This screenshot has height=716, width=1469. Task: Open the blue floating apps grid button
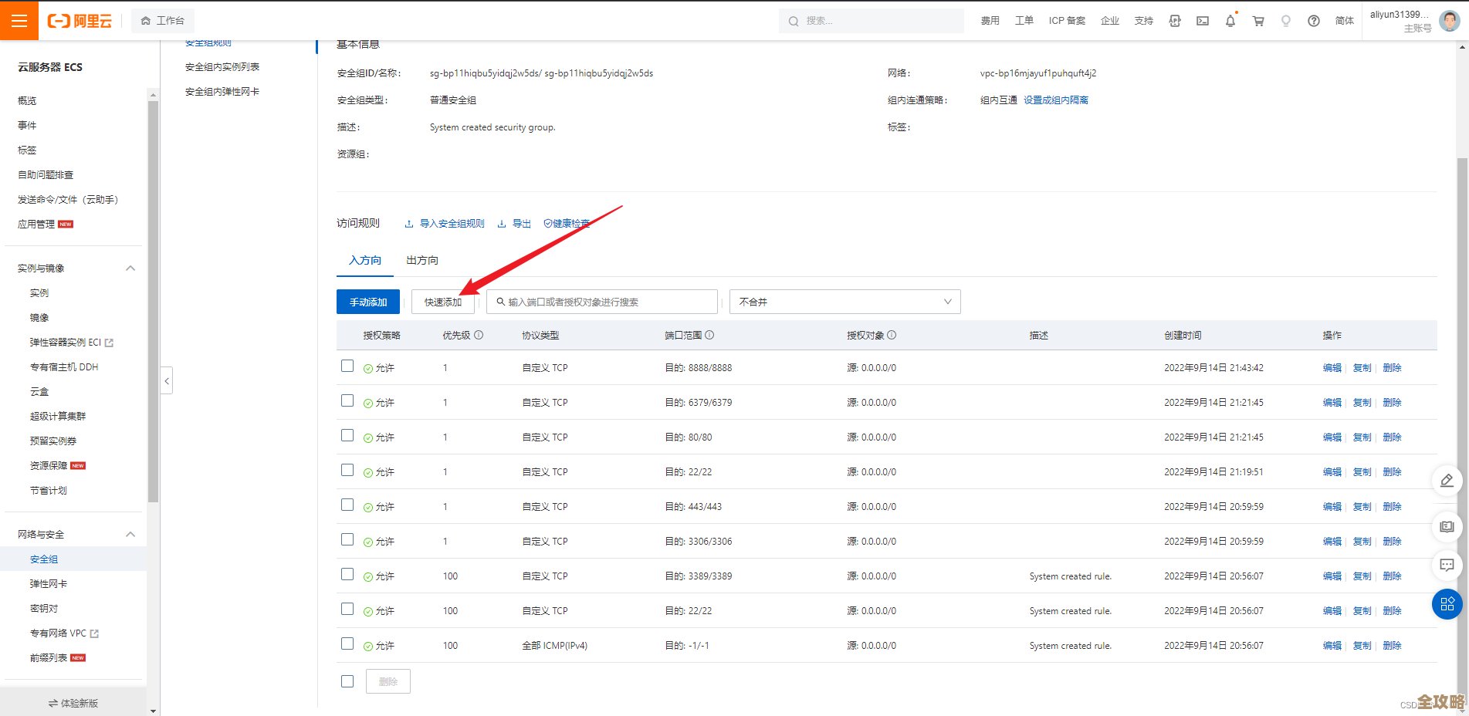tap(1447, 603)
